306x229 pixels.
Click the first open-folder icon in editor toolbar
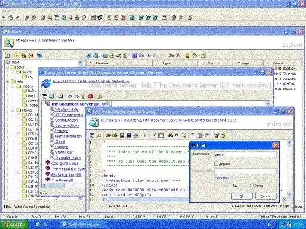pyautogui.click(x=108, y=135)
